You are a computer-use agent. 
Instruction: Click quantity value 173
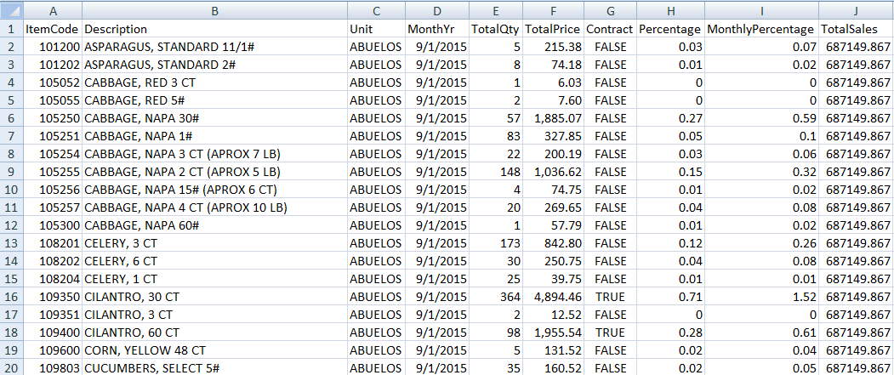496,243
